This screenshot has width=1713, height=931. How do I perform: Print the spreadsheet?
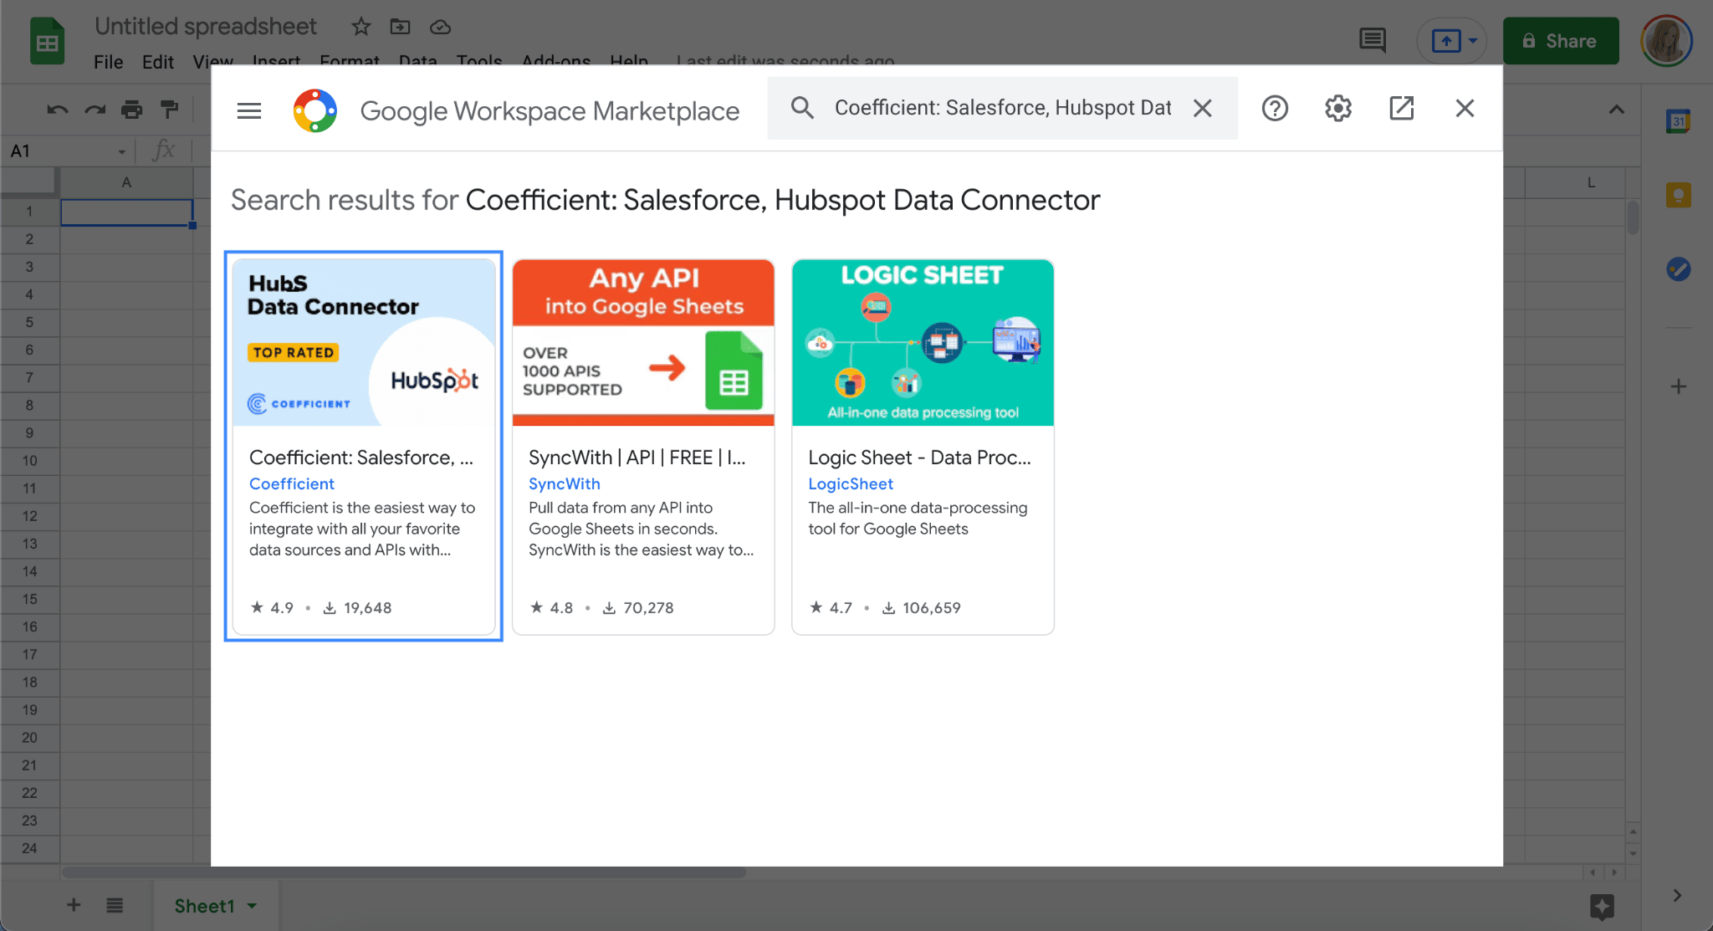coord(132,110)
